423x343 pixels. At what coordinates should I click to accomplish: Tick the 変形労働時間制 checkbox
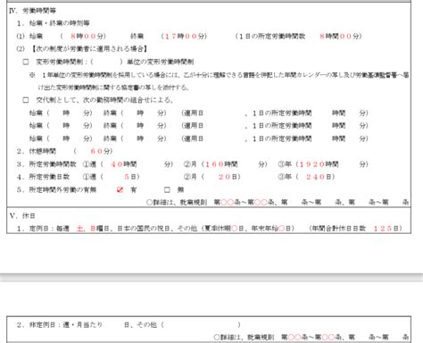26,62
